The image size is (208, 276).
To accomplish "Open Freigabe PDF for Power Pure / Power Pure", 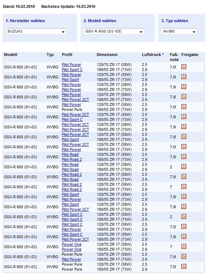I will pyautogui.click(x=184, y=267).
